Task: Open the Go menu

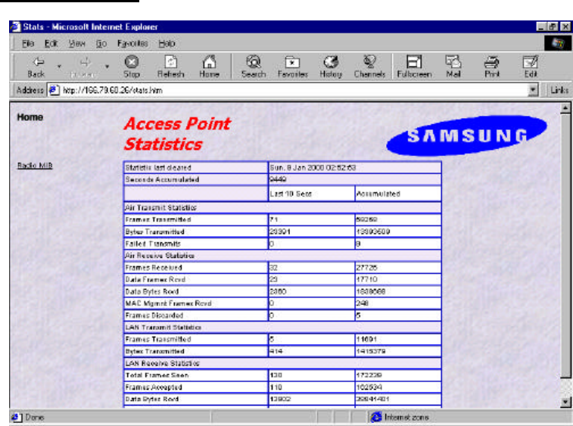Action: point(101,44)
